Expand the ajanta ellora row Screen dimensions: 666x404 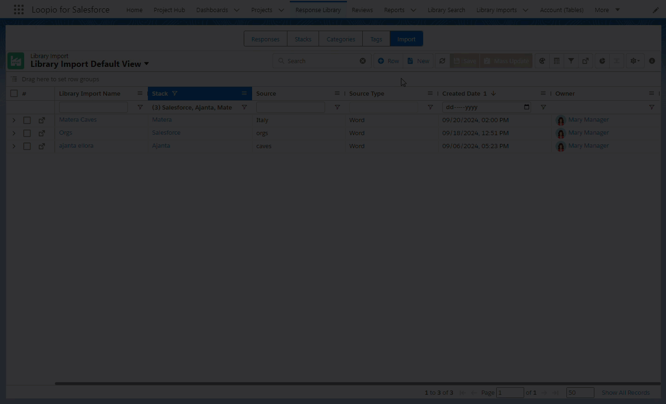pyautogui.click(x=14, y=146)
